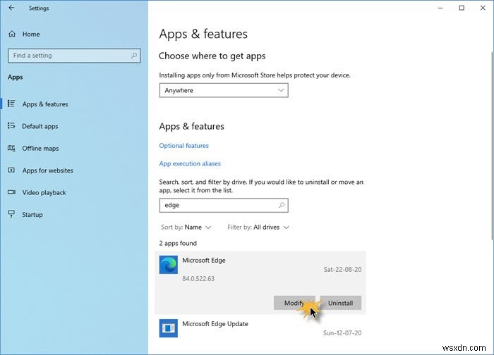This screenshot has height=355, width=494.
Task: Click the Startup sidebar icon
Action: (x=11, y=214)
